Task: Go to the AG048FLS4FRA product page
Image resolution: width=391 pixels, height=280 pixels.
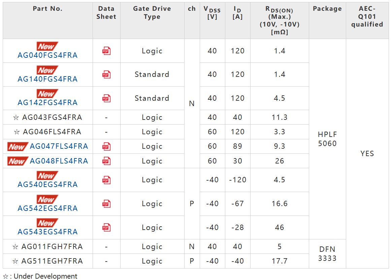Action: point(59,161)
